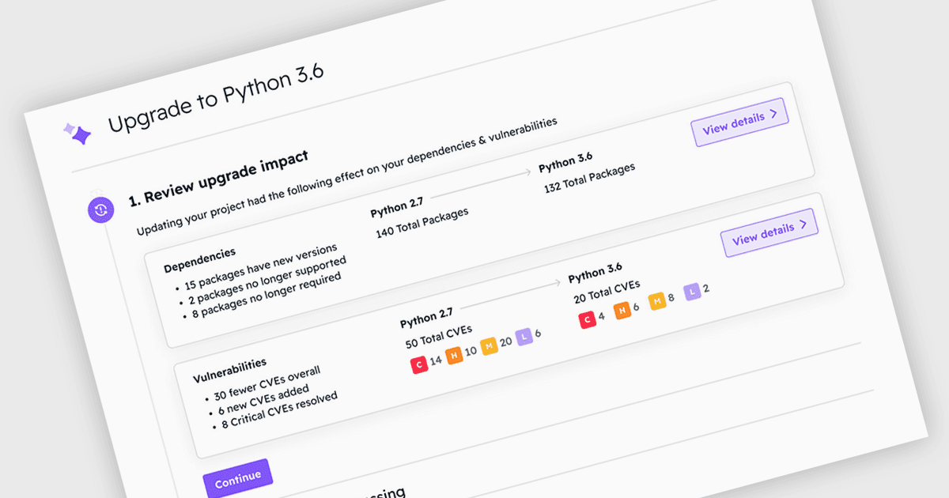Click the red Critical badge with 14 CVEs
This screenshot has width=949, height=498.
[419, 364]
